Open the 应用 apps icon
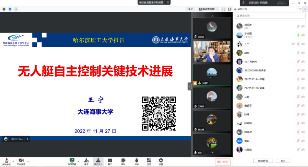The width and height of the screenshot is (308, 167). (149, 160)
